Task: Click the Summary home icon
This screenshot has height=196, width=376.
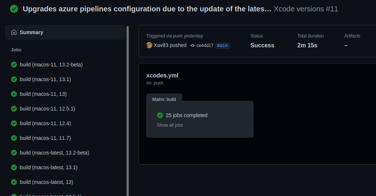Action: coord(14,32)
